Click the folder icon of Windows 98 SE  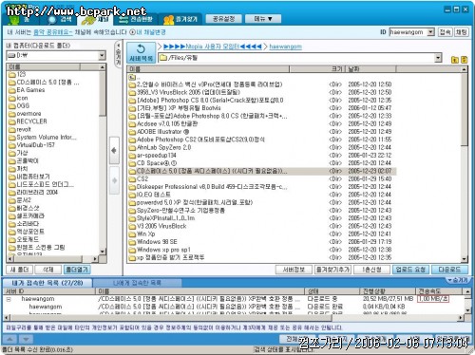pyautogui.click(x=132, y=242)
